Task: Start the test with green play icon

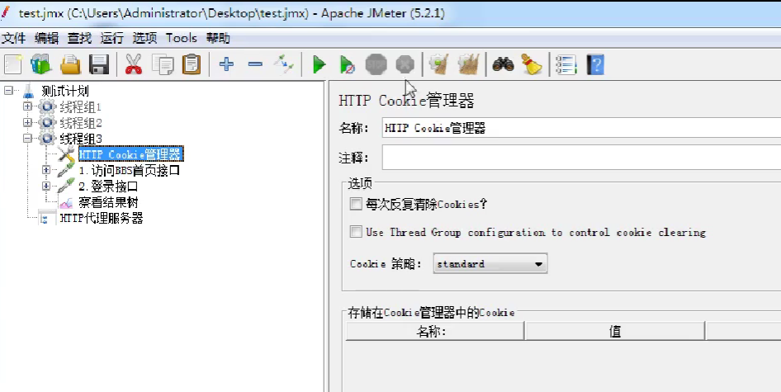Action: 319,64
